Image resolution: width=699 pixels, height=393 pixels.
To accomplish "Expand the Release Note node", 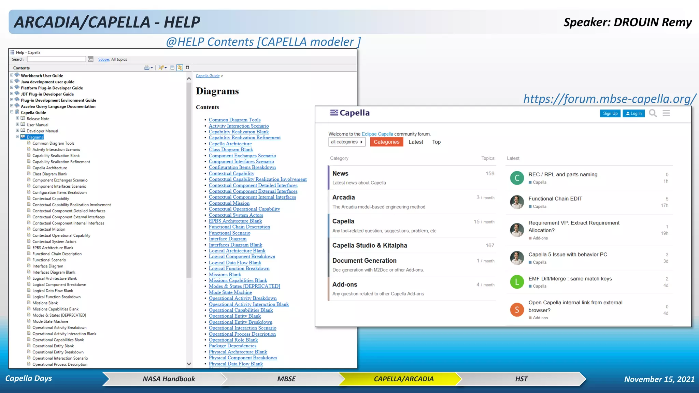I will coord(17,118).
